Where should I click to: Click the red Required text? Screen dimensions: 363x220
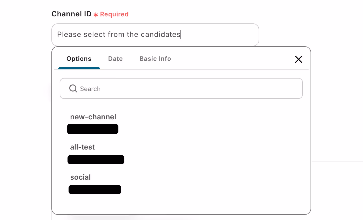coord(114,14)
